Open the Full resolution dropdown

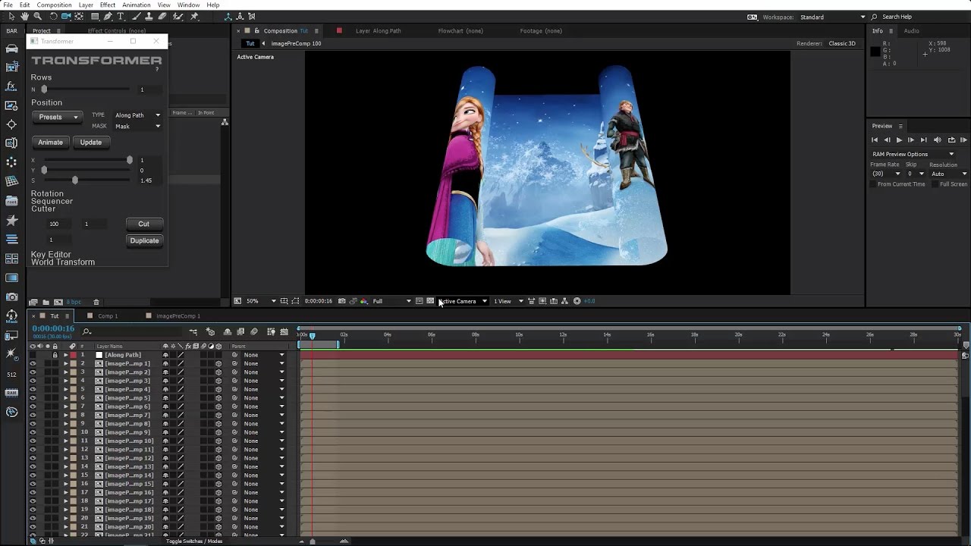(391, 301)
